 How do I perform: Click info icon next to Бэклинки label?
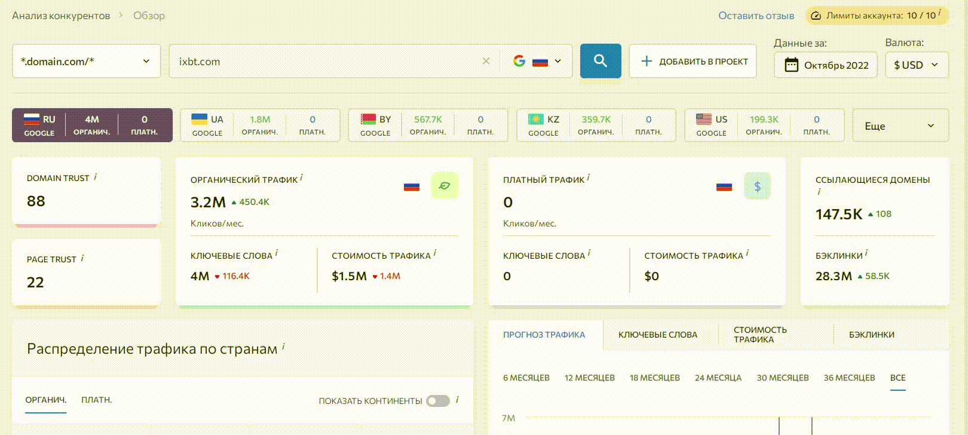pos(866,253)
